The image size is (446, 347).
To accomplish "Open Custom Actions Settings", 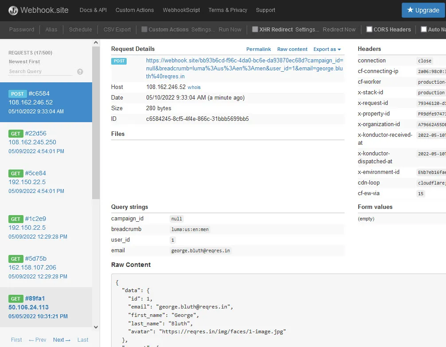I will point(203,30).
